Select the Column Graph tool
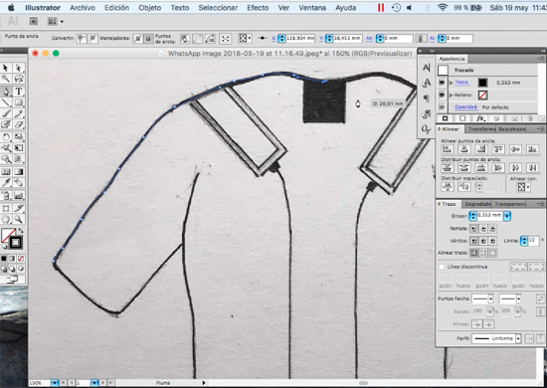The height and width of the screenshot is (388, 547). pos(18,195)
